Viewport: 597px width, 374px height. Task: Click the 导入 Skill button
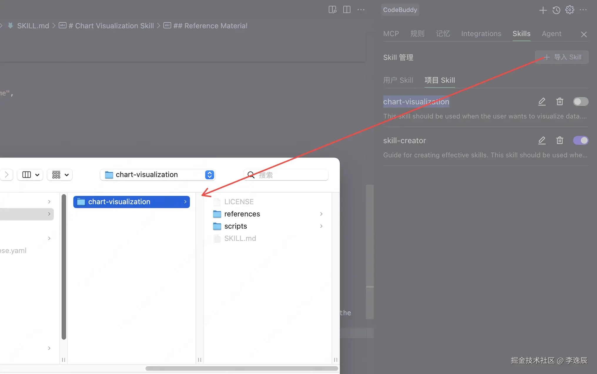coord(562,57)
